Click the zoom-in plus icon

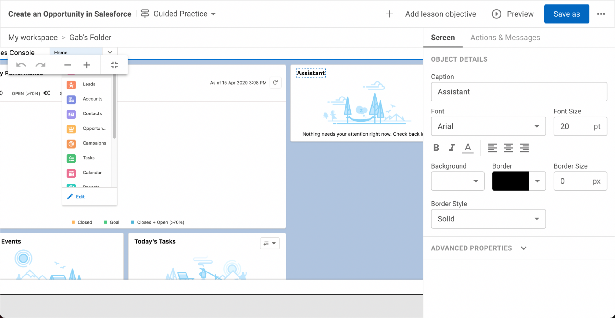[x=87, y=65]
